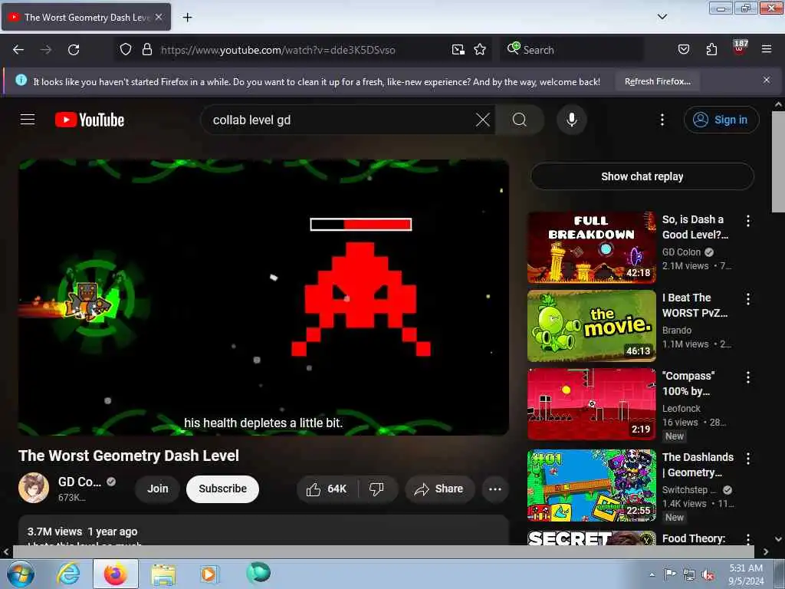This screenshot has width=785, height=589.
Task: Open the Pocket save icon
Action: coord(683,50)
